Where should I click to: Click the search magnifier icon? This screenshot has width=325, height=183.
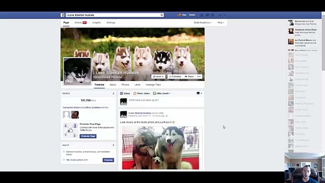pos(161,15)
